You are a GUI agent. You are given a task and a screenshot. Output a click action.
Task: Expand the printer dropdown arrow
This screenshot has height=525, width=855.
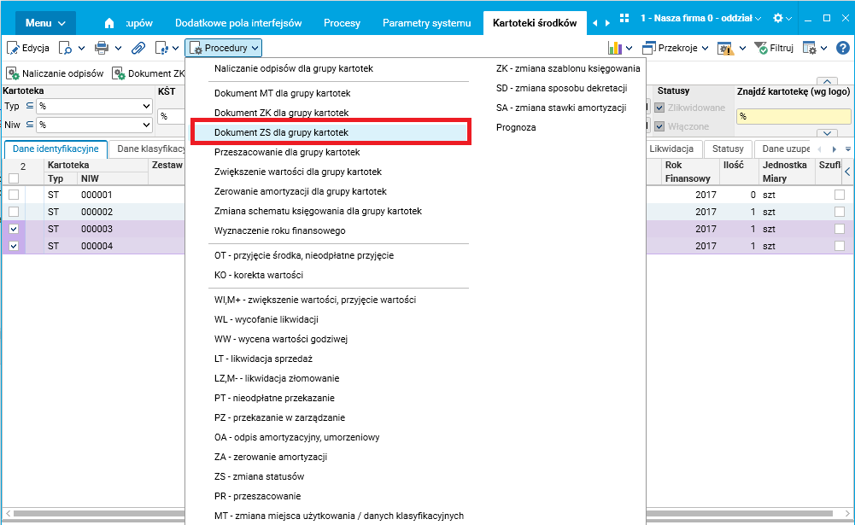coord(118,48)
